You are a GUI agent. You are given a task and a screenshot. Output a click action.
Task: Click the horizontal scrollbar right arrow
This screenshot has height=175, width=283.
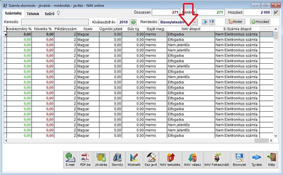(271, 140)
